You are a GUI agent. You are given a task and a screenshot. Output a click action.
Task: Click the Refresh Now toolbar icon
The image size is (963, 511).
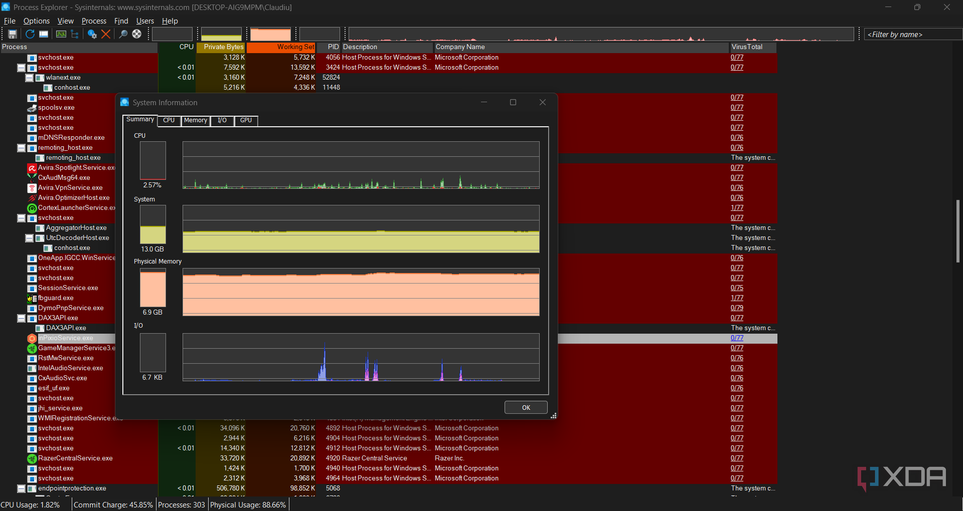coord(30,34)
